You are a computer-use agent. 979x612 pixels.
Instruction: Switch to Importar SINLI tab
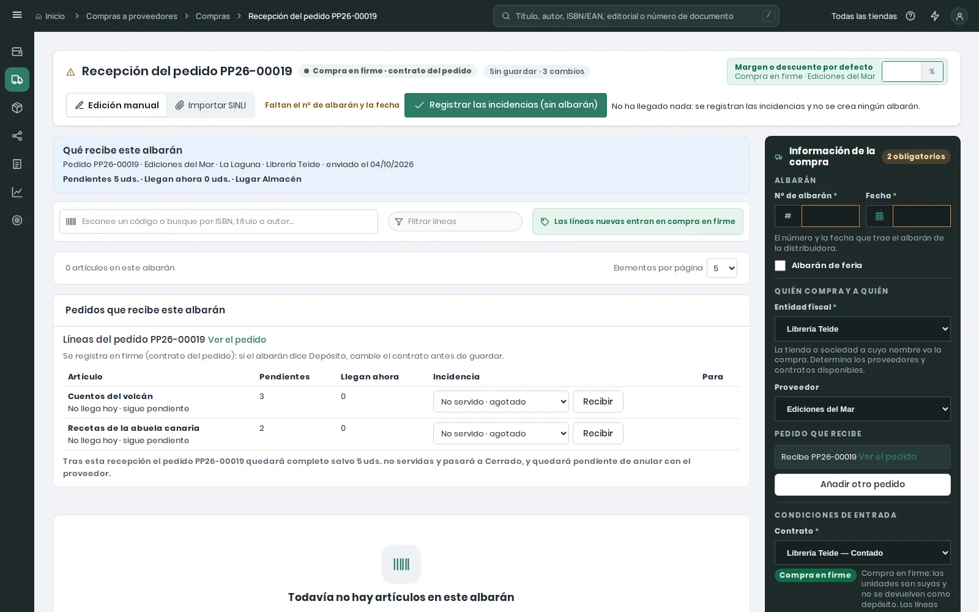[210, 105]
